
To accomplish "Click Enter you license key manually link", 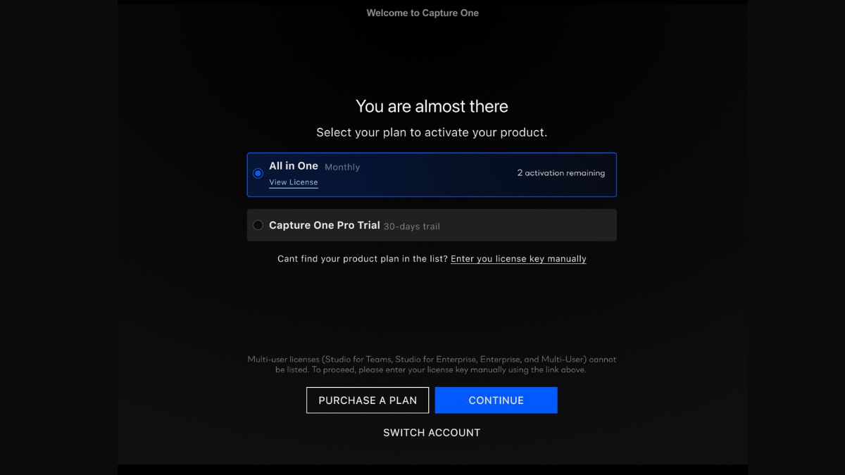I will coord(518,259).
